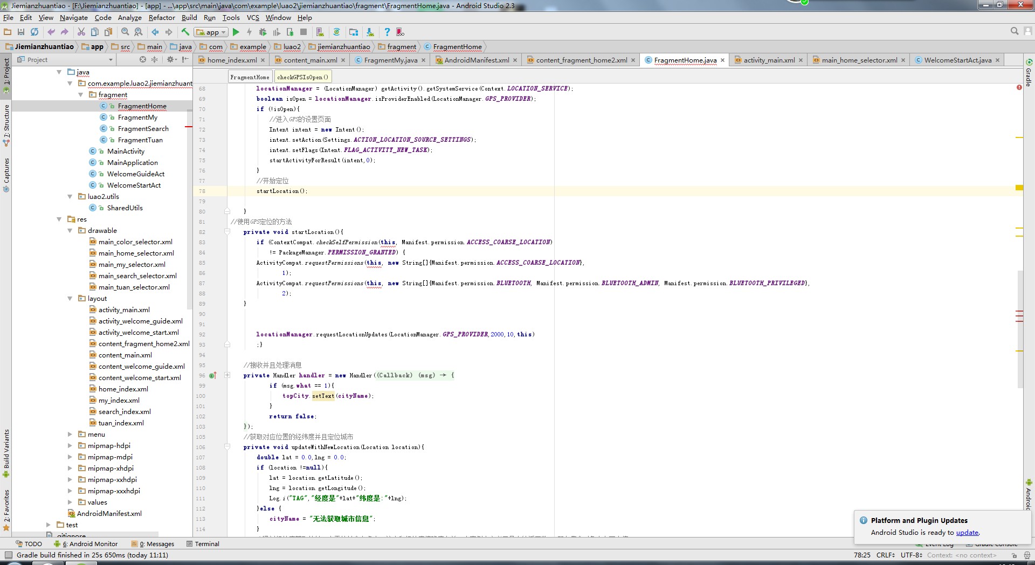Open Project panel gear settings
1035x565 pixels.
point(170,59)
